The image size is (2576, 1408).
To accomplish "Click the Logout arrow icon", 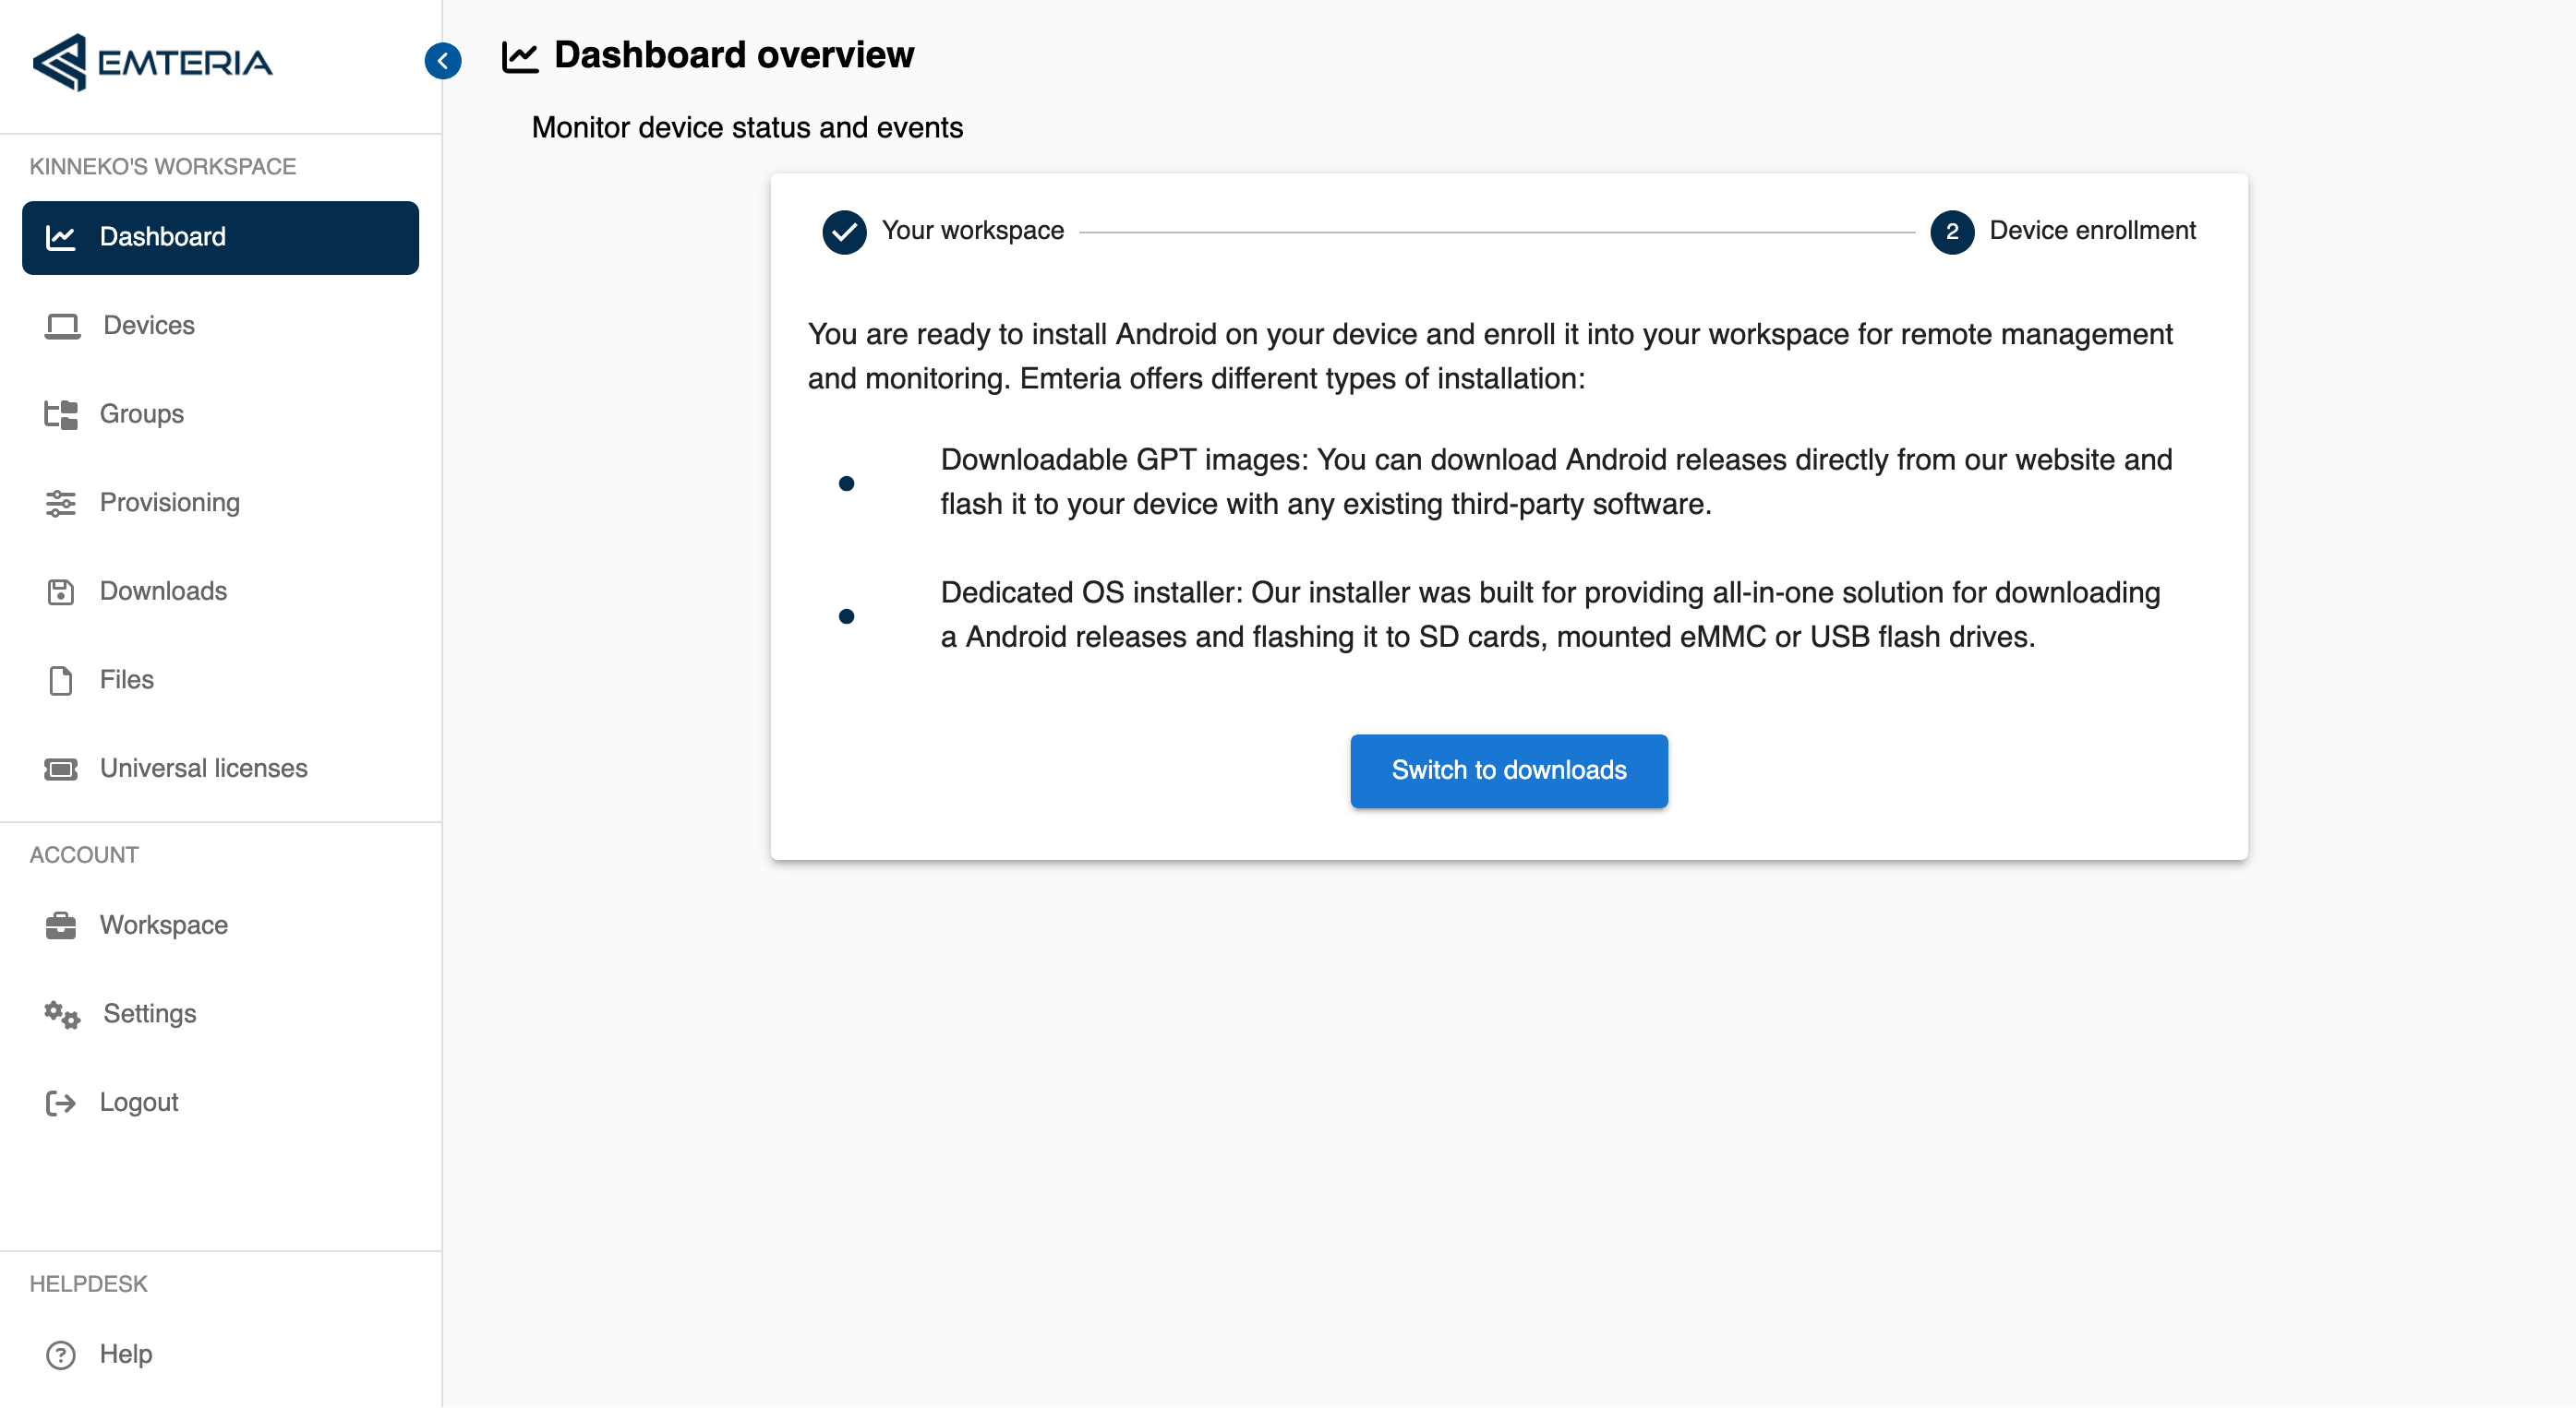I will coord(61,1103).
